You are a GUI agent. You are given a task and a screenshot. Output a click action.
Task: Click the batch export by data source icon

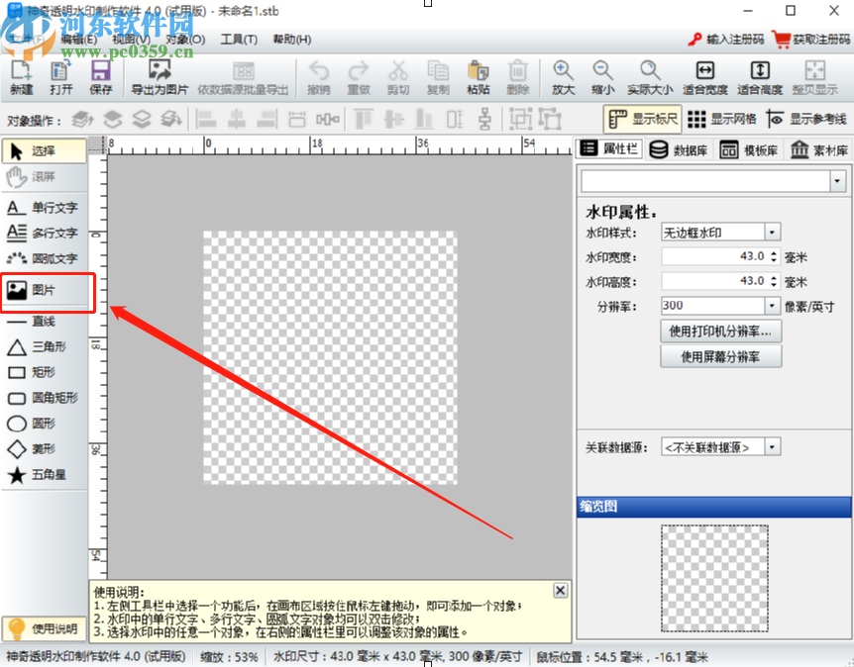[243, 78]
